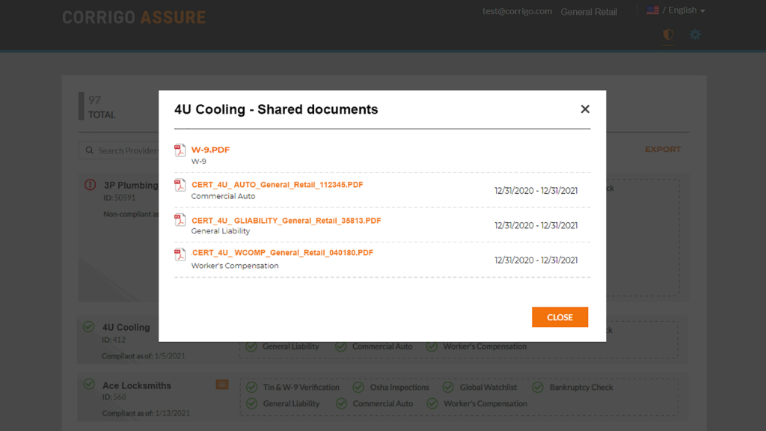Screen dimensions: 766x431
Task: Select the shield compliance icon in header
Action: pyautogui.click(x=668, y=34)
